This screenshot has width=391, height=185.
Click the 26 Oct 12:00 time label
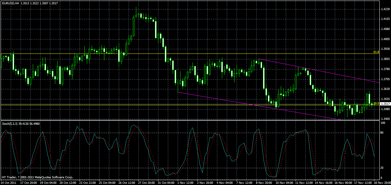tap(127, 183)
